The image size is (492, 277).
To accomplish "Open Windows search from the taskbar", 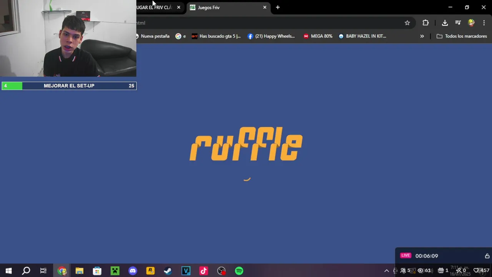I will [26, 271].
